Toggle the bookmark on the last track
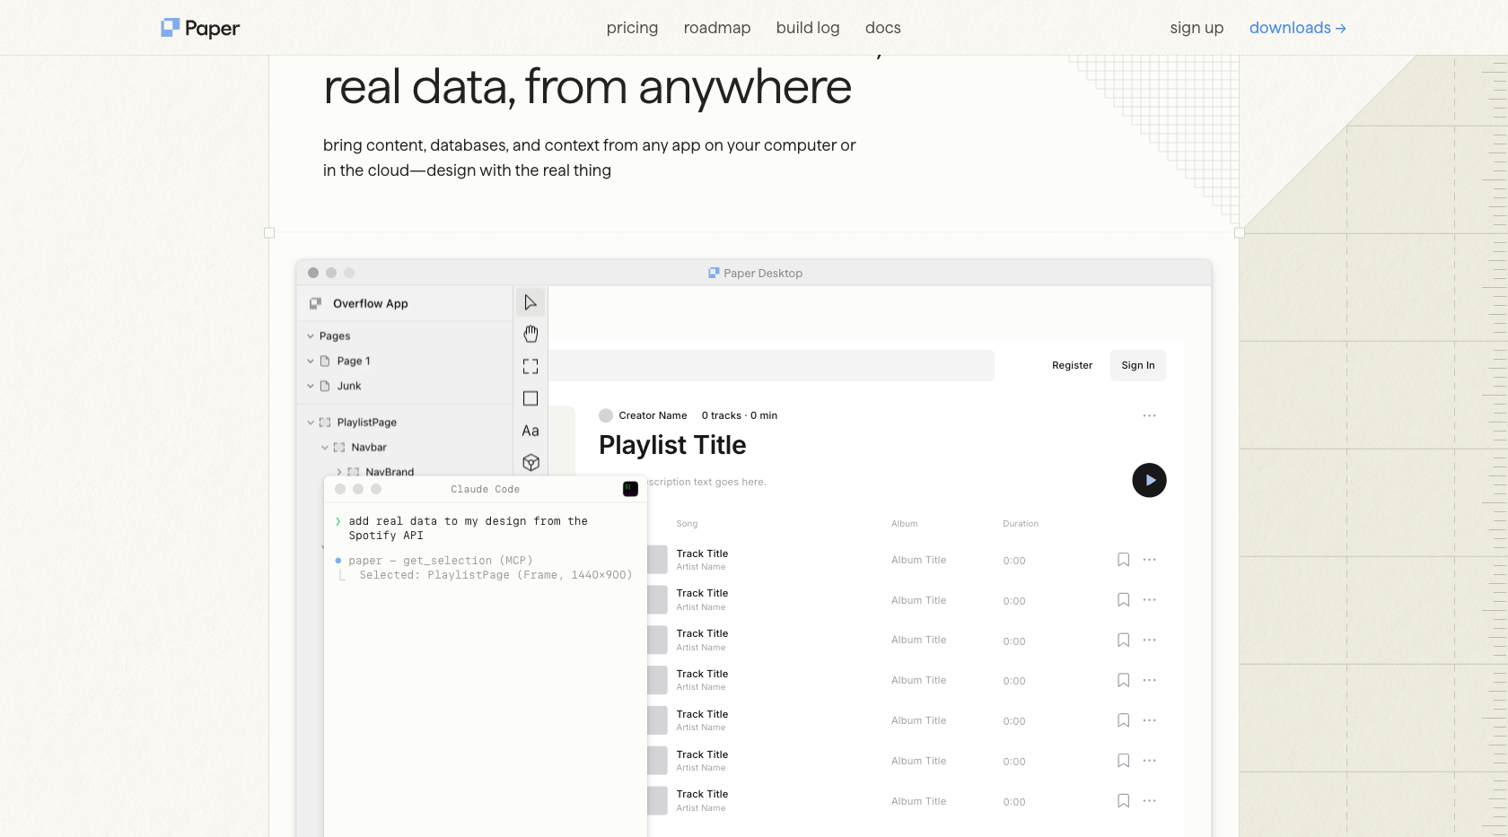Screen dimensions: 1508x837 (1123, 800)
